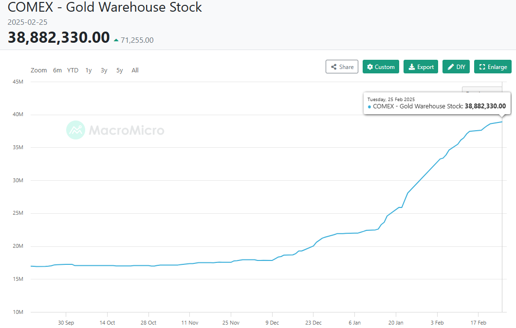
Task: Click the 2025-02-25 date under the title
Action: [x=27, y=22]
